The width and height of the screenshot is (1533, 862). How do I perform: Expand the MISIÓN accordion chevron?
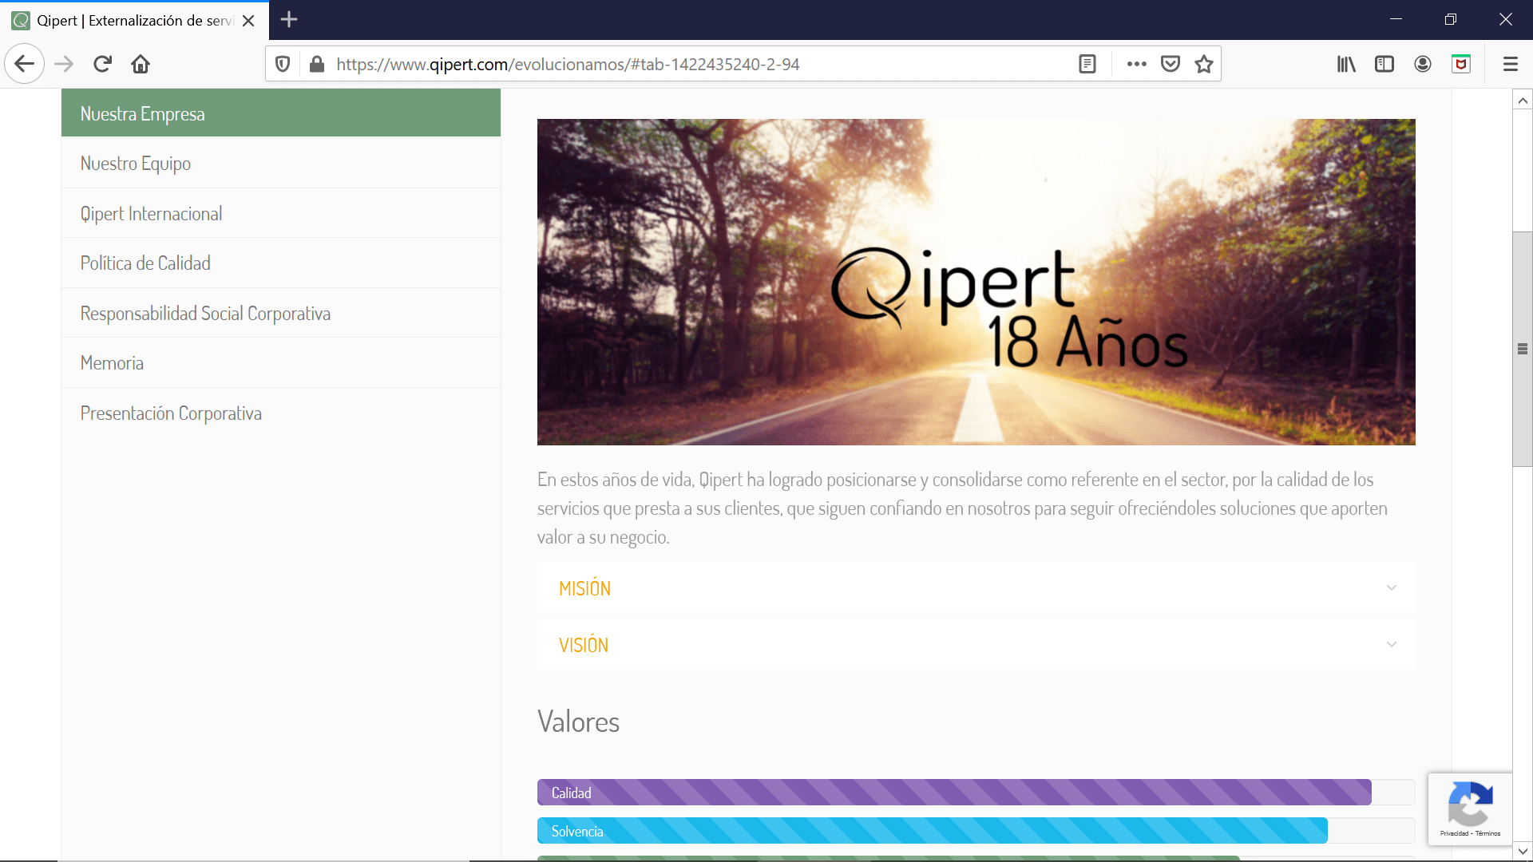(1392, 588)
